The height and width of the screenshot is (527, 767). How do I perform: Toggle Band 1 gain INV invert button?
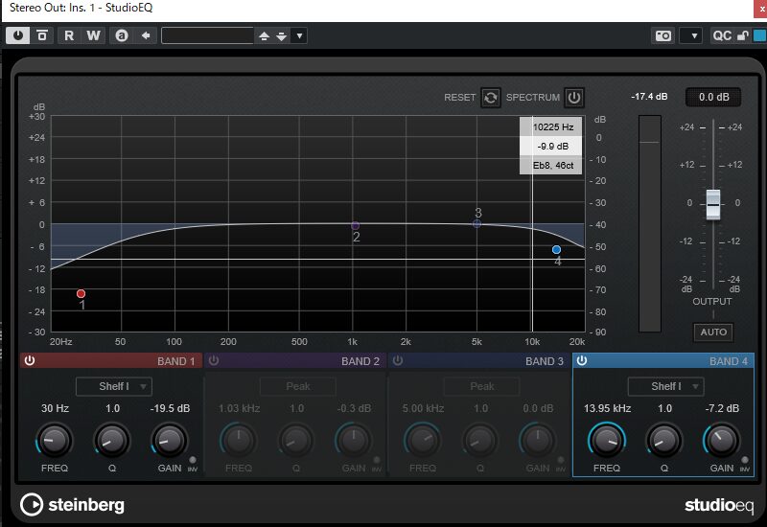tap(193, 461)
